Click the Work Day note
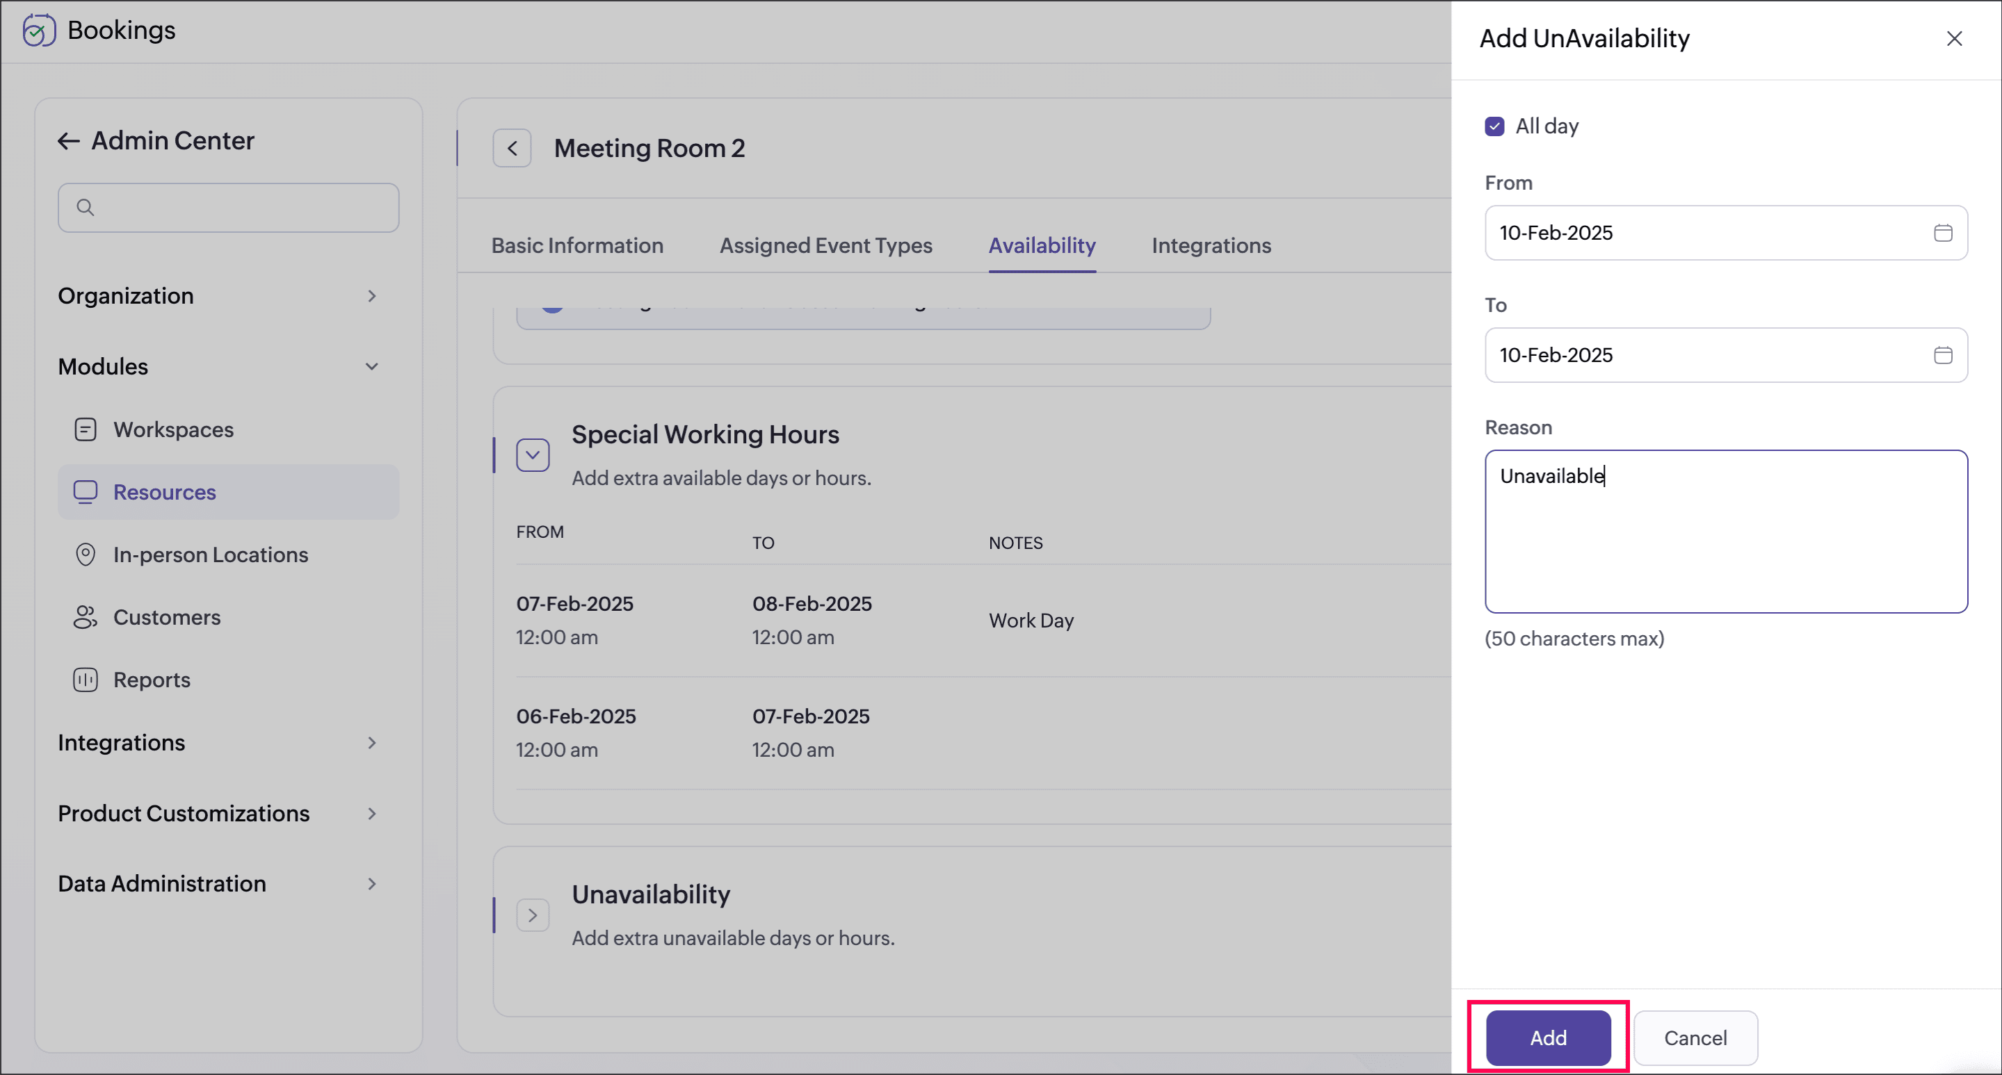The image size is (2002, 1075). (1031, 621)
